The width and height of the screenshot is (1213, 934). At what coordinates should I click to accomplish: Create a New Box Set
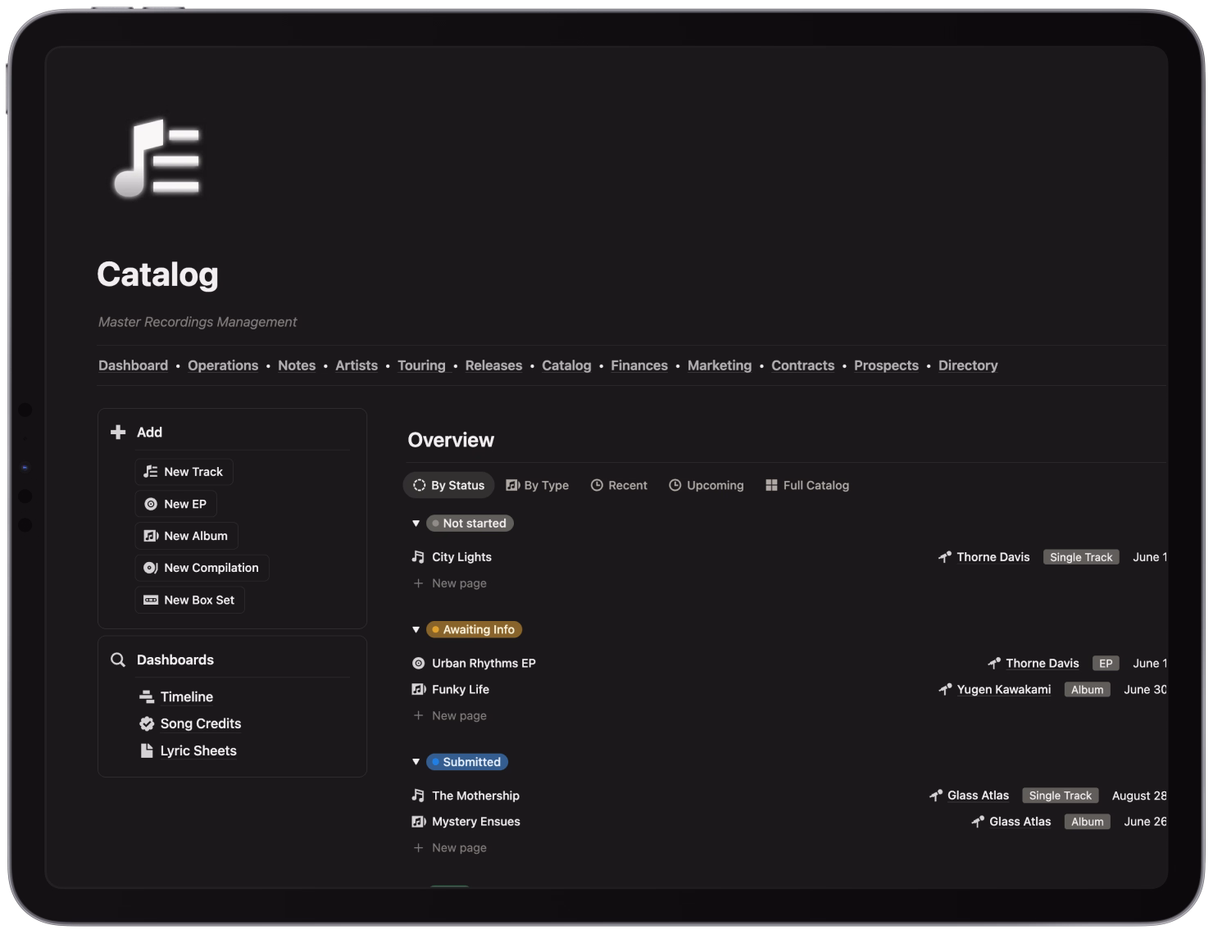pyautogui.click(x=189, y=600)
